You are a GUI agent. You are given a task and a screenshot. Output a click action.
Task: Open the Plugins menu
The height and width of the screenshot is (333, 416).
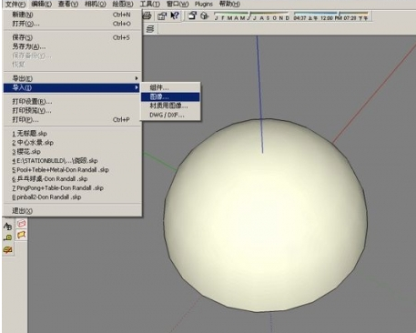tap(204, 5)
